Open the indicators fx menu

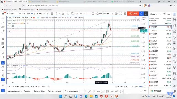56,13
